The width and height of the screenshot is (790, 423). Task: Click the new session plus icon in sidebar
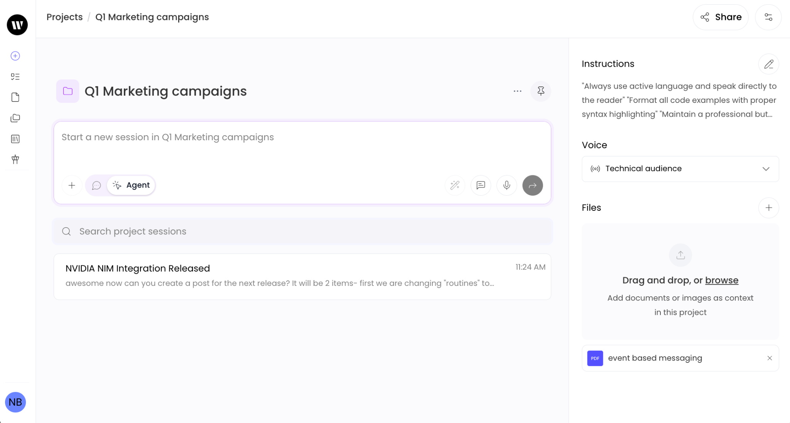15,56
